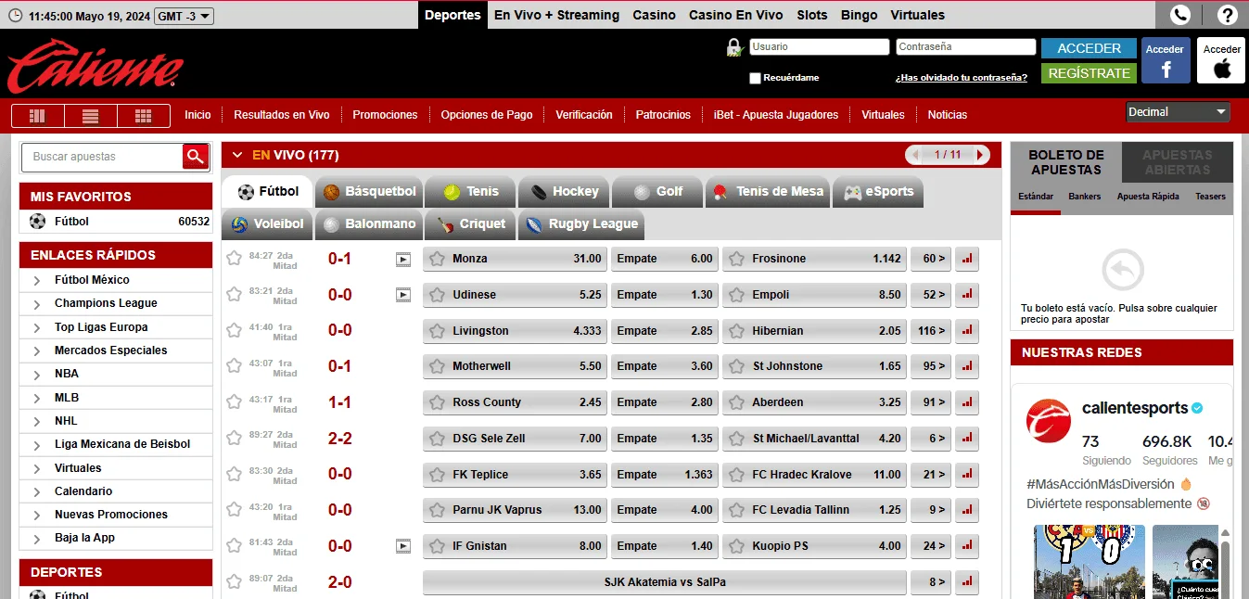Click the Caliente logo
Viewport: 1249px width, 599px height.
point(96,66)
